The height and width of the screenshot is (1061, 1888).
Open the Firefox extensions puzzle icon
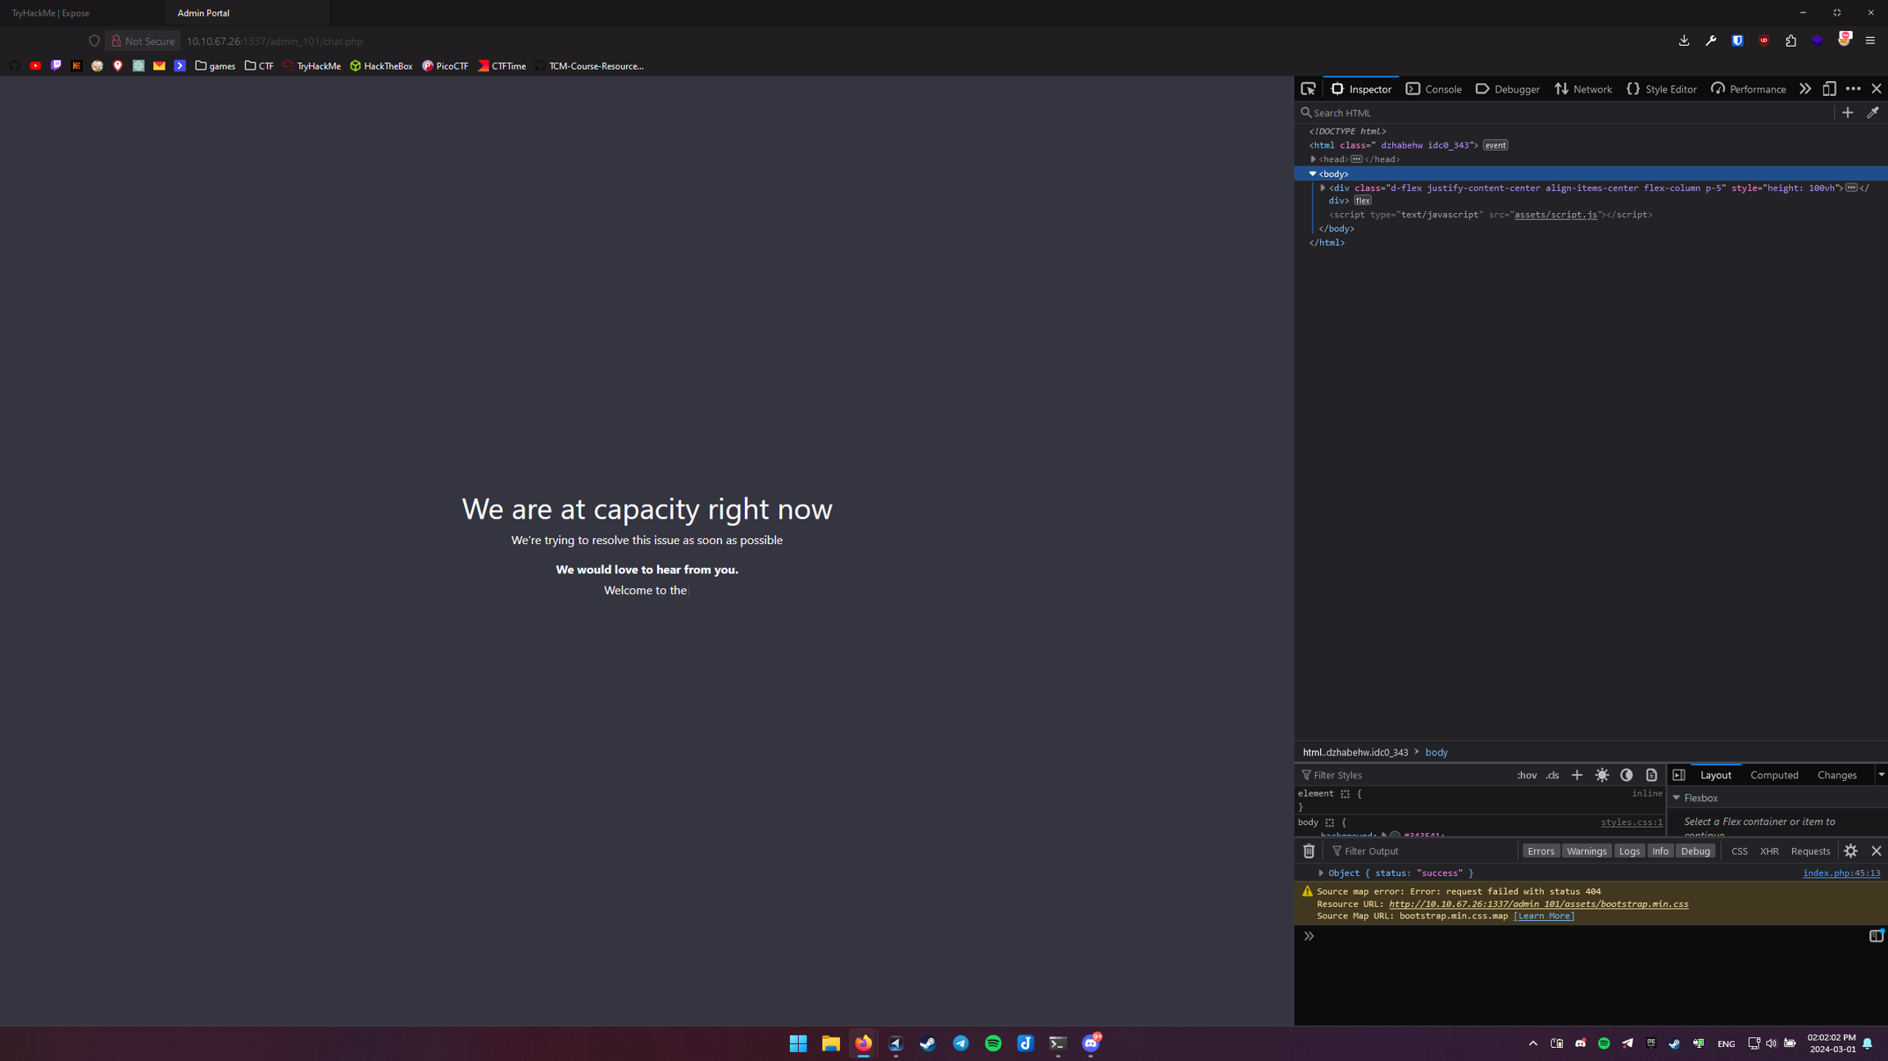pyautogui.click(x=1790, y=41)
